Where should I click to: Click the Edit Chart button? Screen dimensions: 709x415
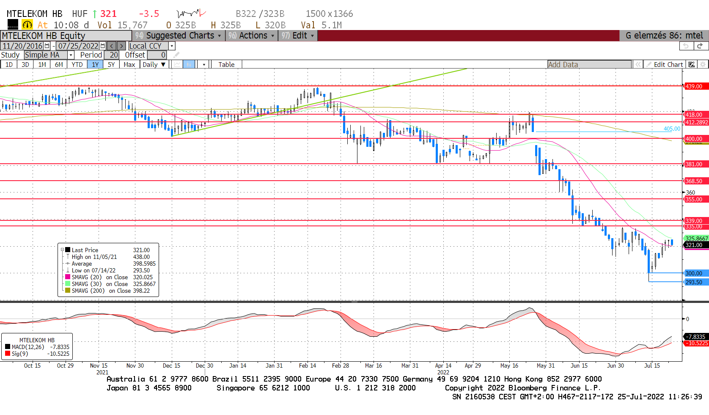click(664, 64)
